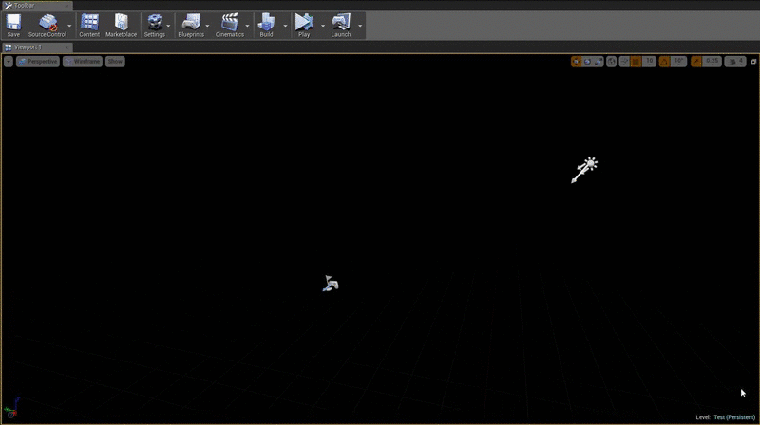Click the Save toolbar icon
This screenshot has height=425, width=760.
pos(13,26)
